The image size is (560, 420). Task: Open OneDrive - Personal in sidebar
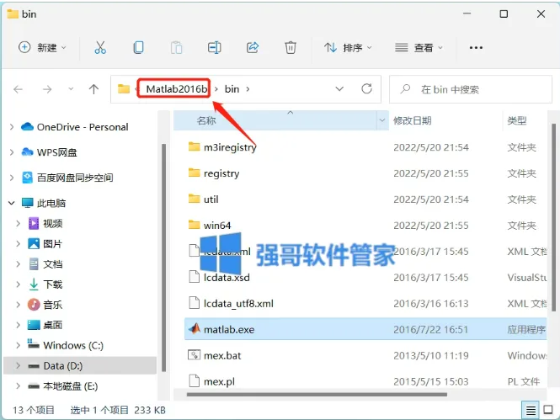tap(83, 127)
